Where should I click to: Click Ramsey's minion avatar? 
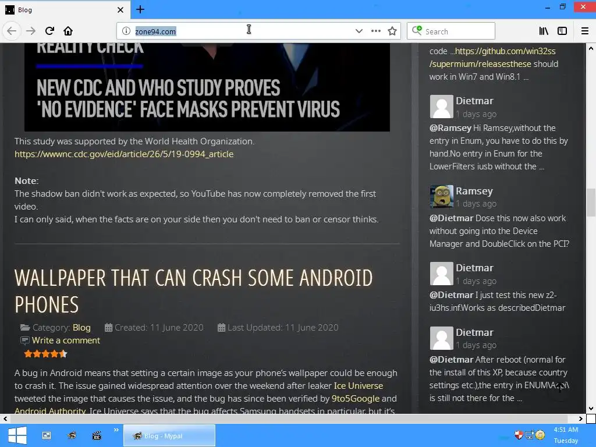(x=441, y=197)
